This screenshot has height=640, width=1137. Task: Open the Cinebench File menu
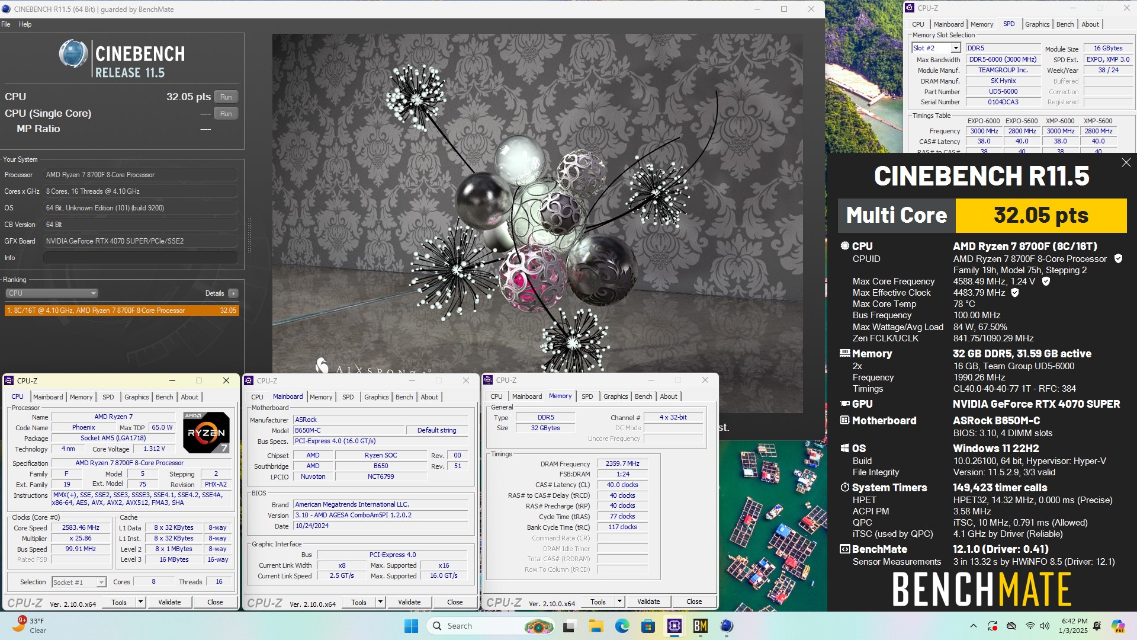tap(6, 24)
